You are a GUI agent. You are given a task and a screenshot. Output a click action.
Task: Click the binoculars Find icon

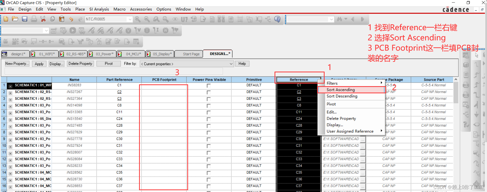pos(339,19)
